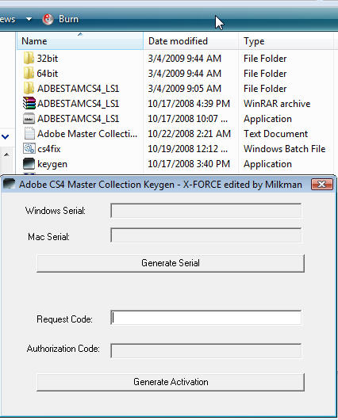Select the ADBESTAMCS4_LS1 folder icon

[29, 88]
